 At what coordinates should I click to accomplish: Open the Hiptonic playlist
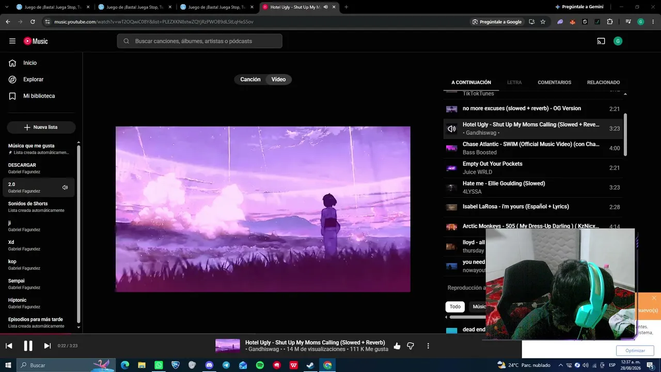pos(39,303)
